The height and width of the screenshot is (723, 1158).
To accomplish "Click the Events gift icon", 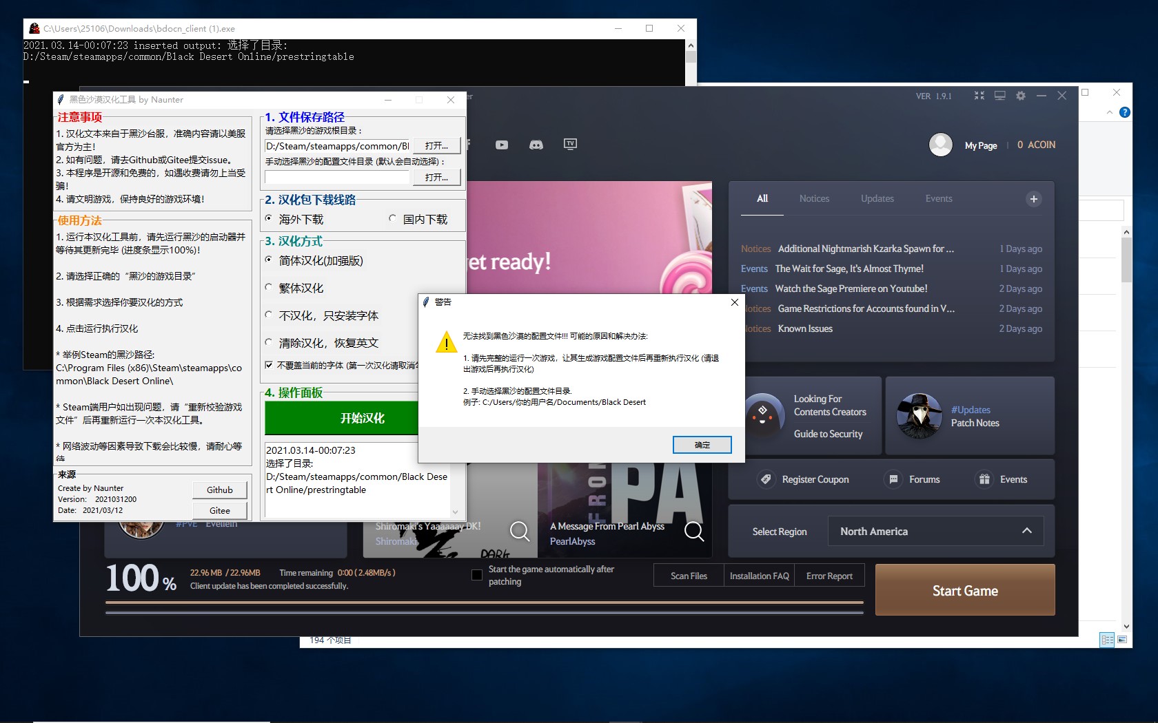I will pos(984,479).
